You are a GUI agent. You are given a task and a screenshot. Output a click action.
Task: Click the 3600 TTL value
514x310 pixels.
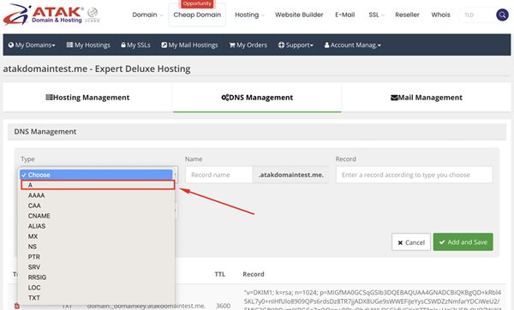tap(223, 306)
